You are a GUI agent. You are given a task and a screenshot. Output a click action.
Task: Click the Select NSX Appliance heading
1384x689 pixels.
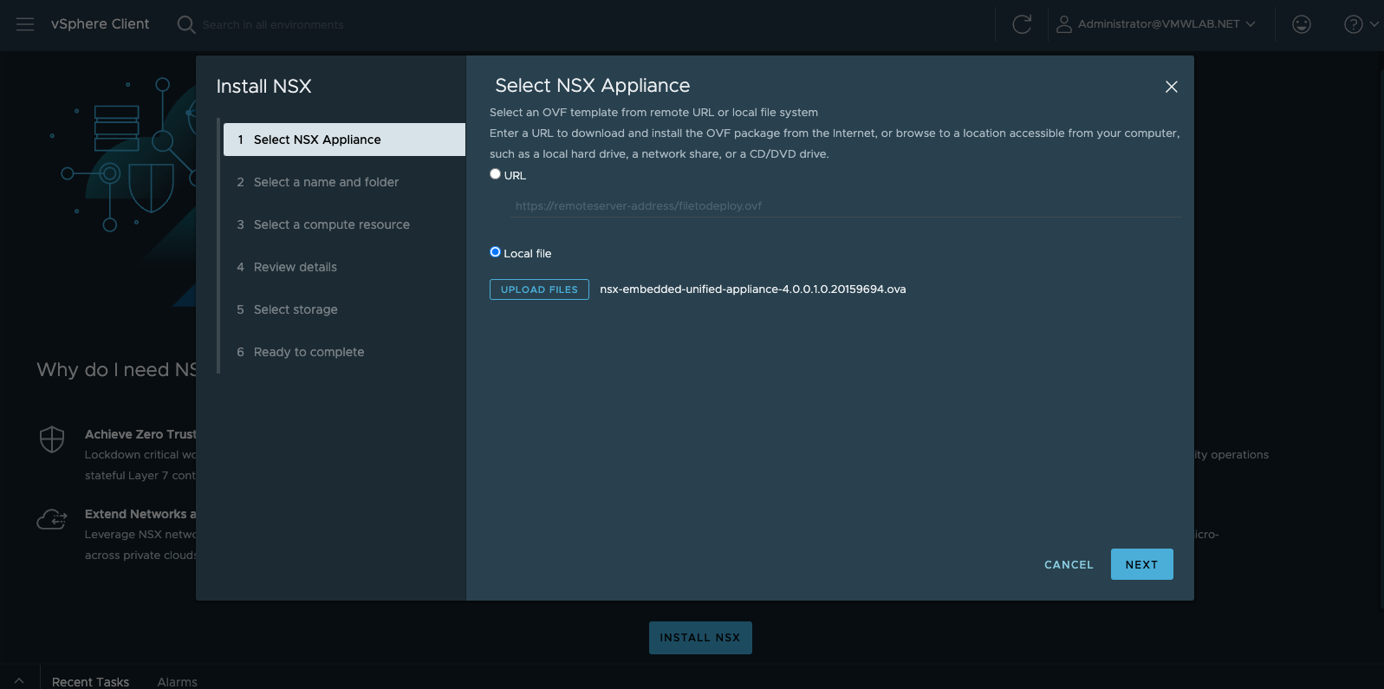coord(592,86)
